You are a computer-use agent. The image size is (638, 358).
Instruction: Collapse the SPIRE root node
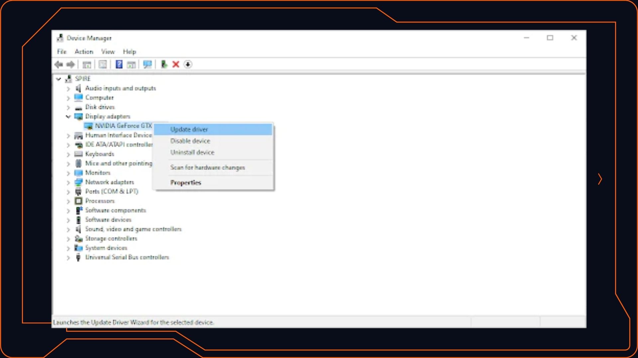58,79
